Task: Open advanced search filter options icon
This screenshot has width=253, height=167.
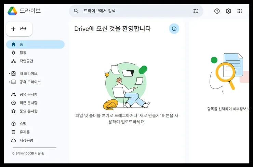Action: click(x=196, y=11)
